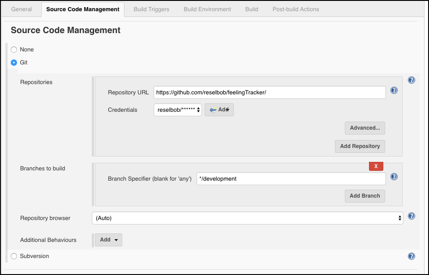Open help icon for Subversion option
This screenshot has width=429, height=275.
[x=411, y=256]
